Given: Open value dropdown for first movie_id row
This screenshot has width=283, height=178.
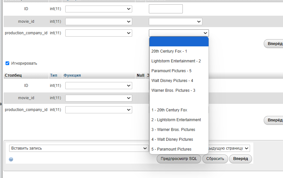Looking at the screenshot, I should pyautogui.click(x=175, y=22).
